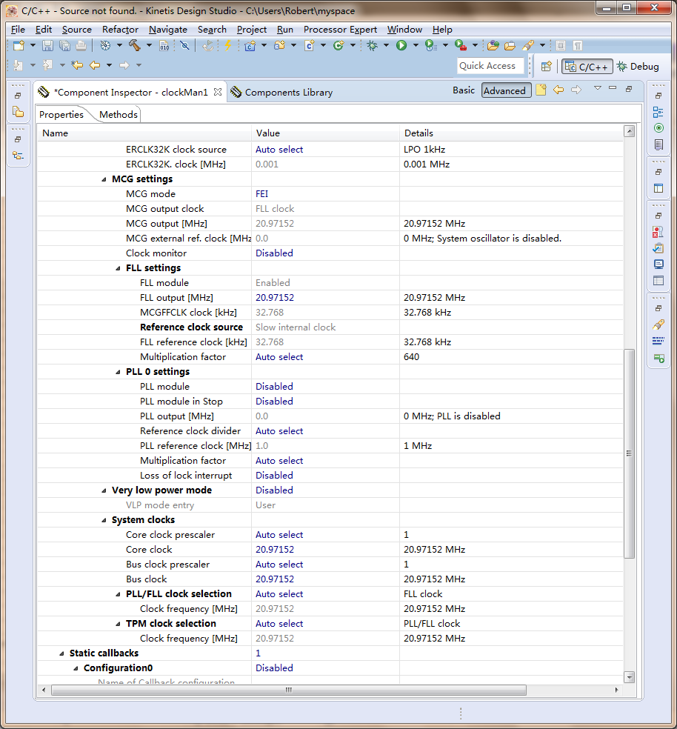Click the Problems icon in right sidebar
Screen dimensions: 677x729
tap(658, 232)
